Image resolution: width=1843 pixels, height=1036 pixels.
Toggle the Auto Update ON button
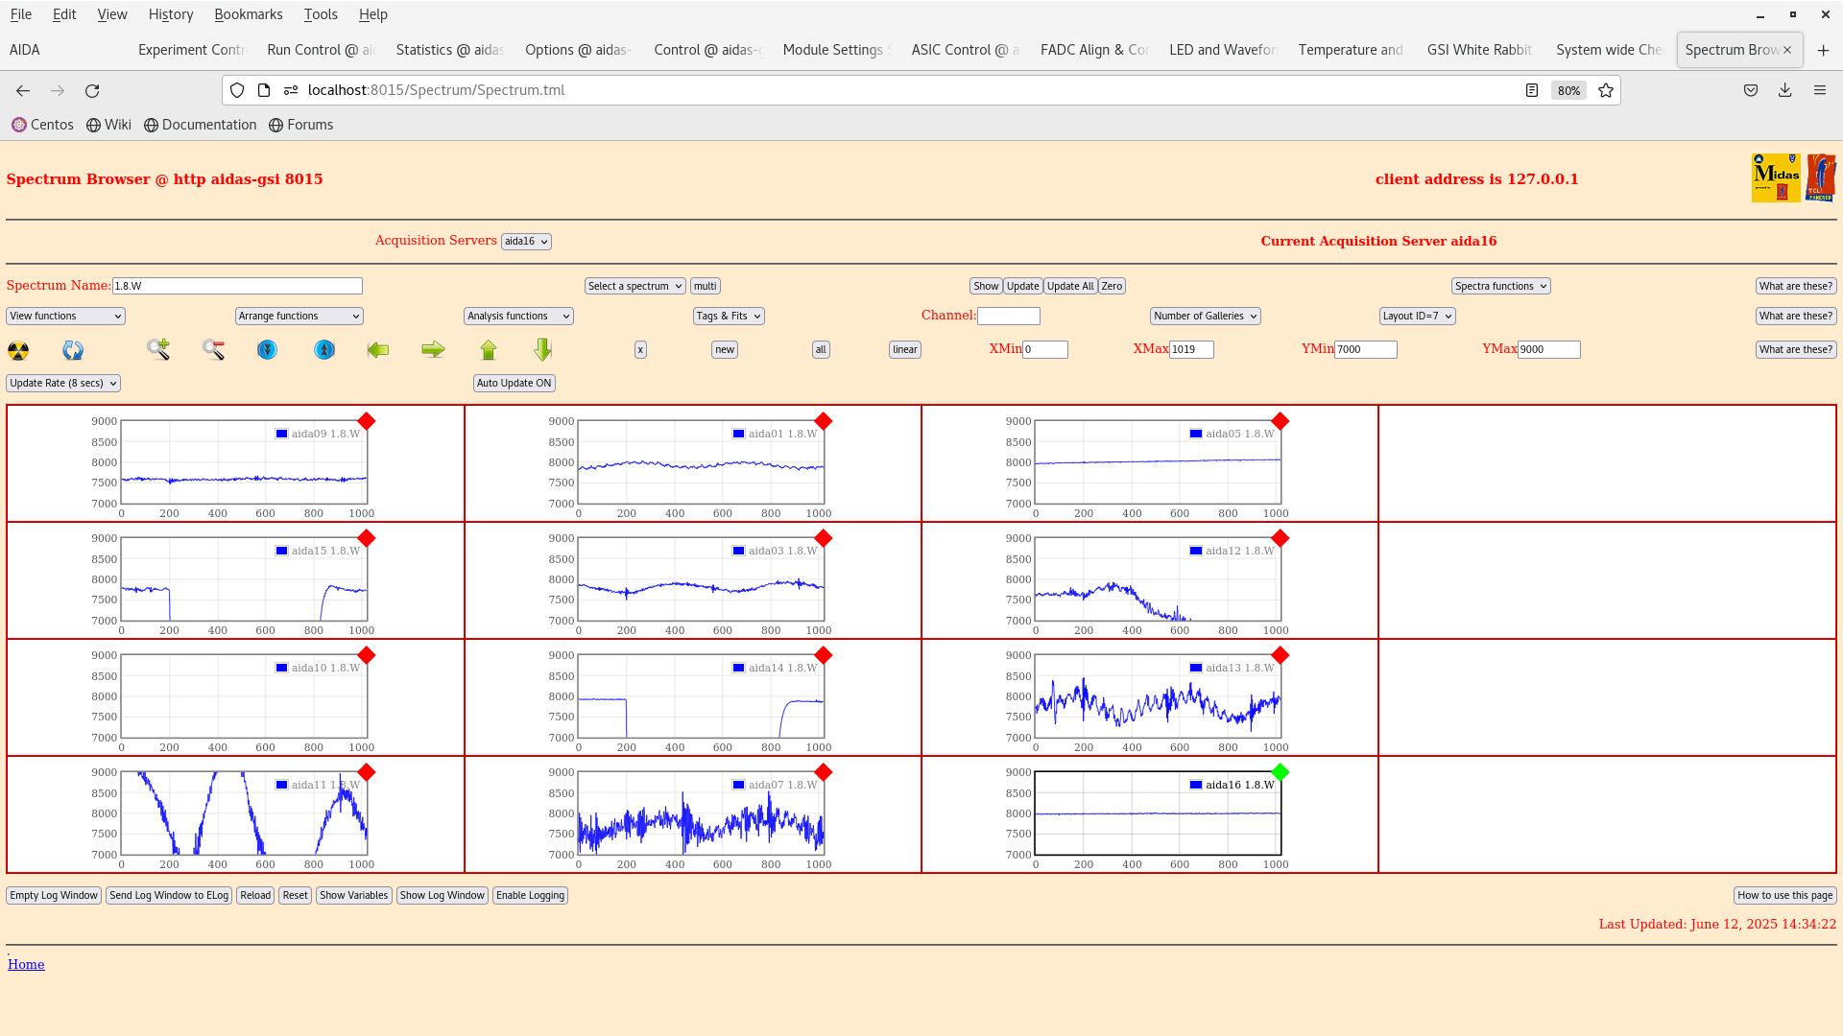(x=514, y=383)
